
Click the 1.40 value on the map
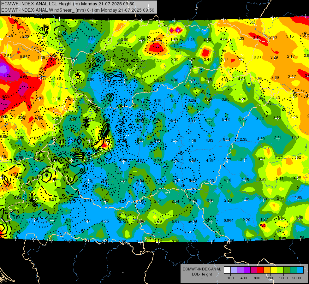coord(295,137)
